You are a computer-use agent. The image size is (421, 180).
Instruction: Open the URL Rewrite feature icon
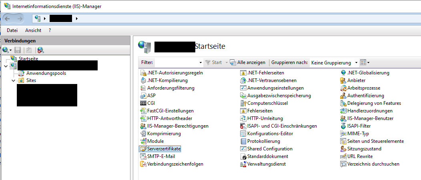coord(343,156)
